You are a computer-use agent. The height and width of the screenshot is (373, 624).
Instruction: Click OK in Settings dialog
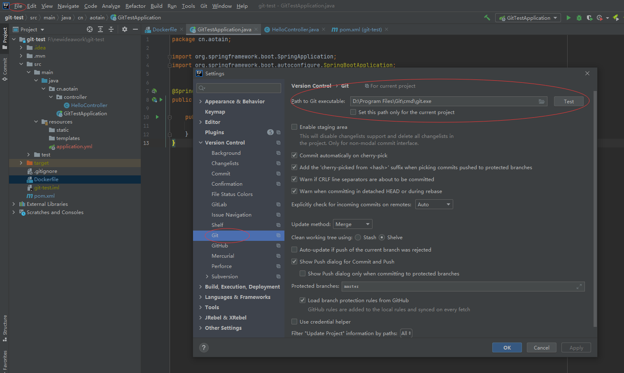pyautogui.click(x=507, y=347)
